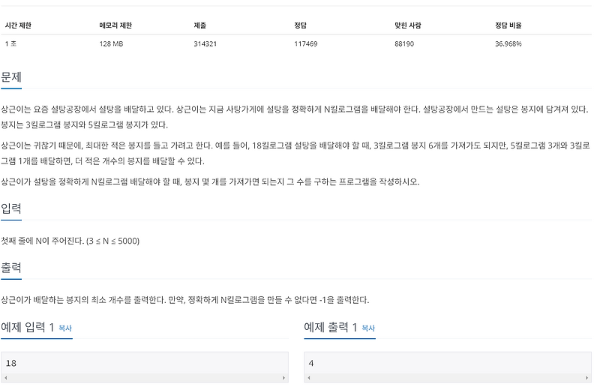
Task: Copy the 예제 출력 1 sample via 복사
Action: [x=368, y=328]
